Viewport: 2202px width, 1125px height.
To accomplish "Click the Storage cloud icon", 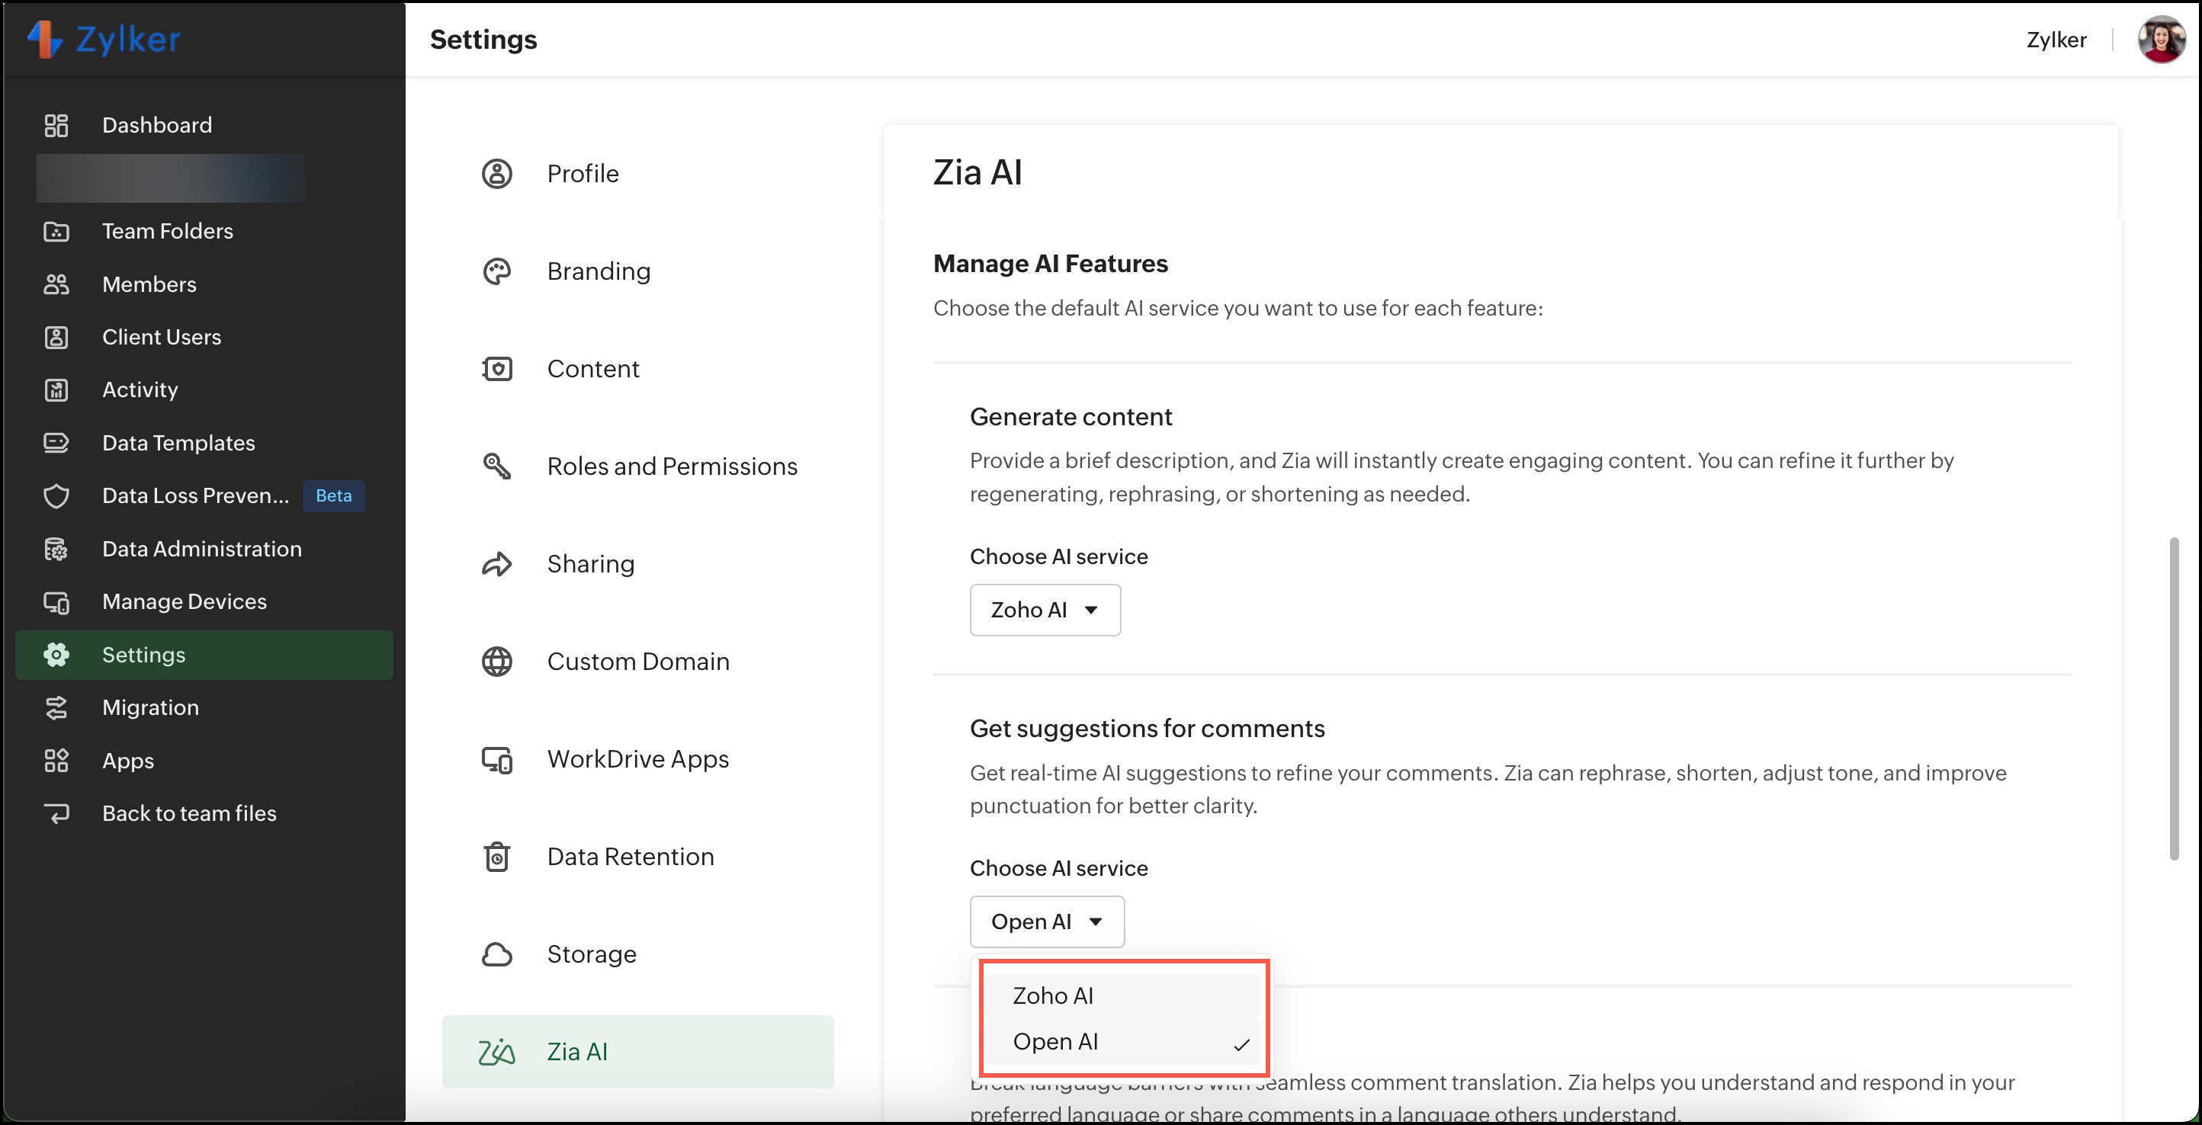I will pyautogui.click(x=496, y=954).
